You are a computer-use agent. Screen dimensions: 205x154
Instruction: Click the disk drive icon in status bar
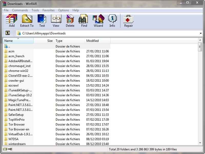[x=5, y=149]
